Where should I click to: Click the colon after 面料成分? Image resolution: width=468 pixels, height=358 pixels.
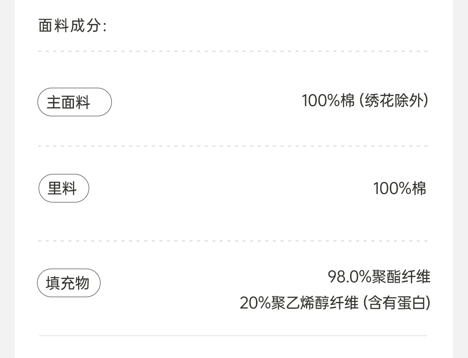pos(104,27)
